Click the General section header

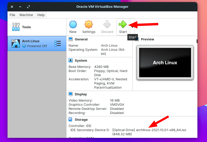81,39
